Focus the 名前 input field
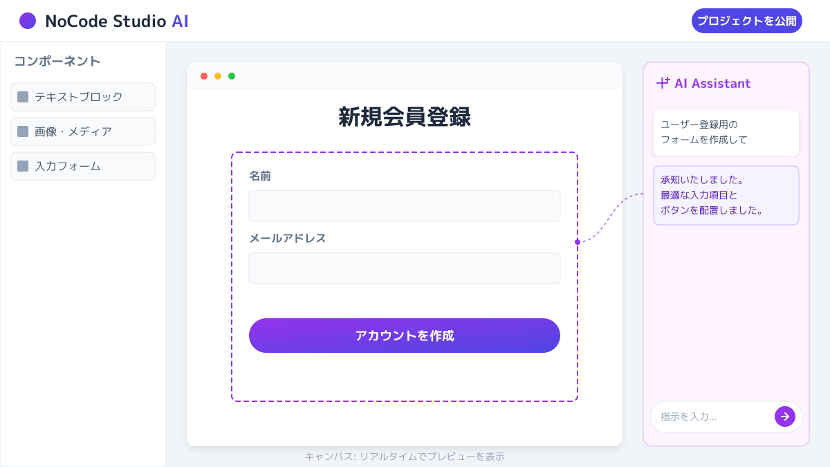830x467 pixels. pos(405,205)
